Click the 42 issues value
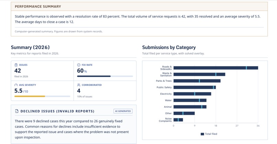Screen dimensions: 277x144 [x=18, y=71]
